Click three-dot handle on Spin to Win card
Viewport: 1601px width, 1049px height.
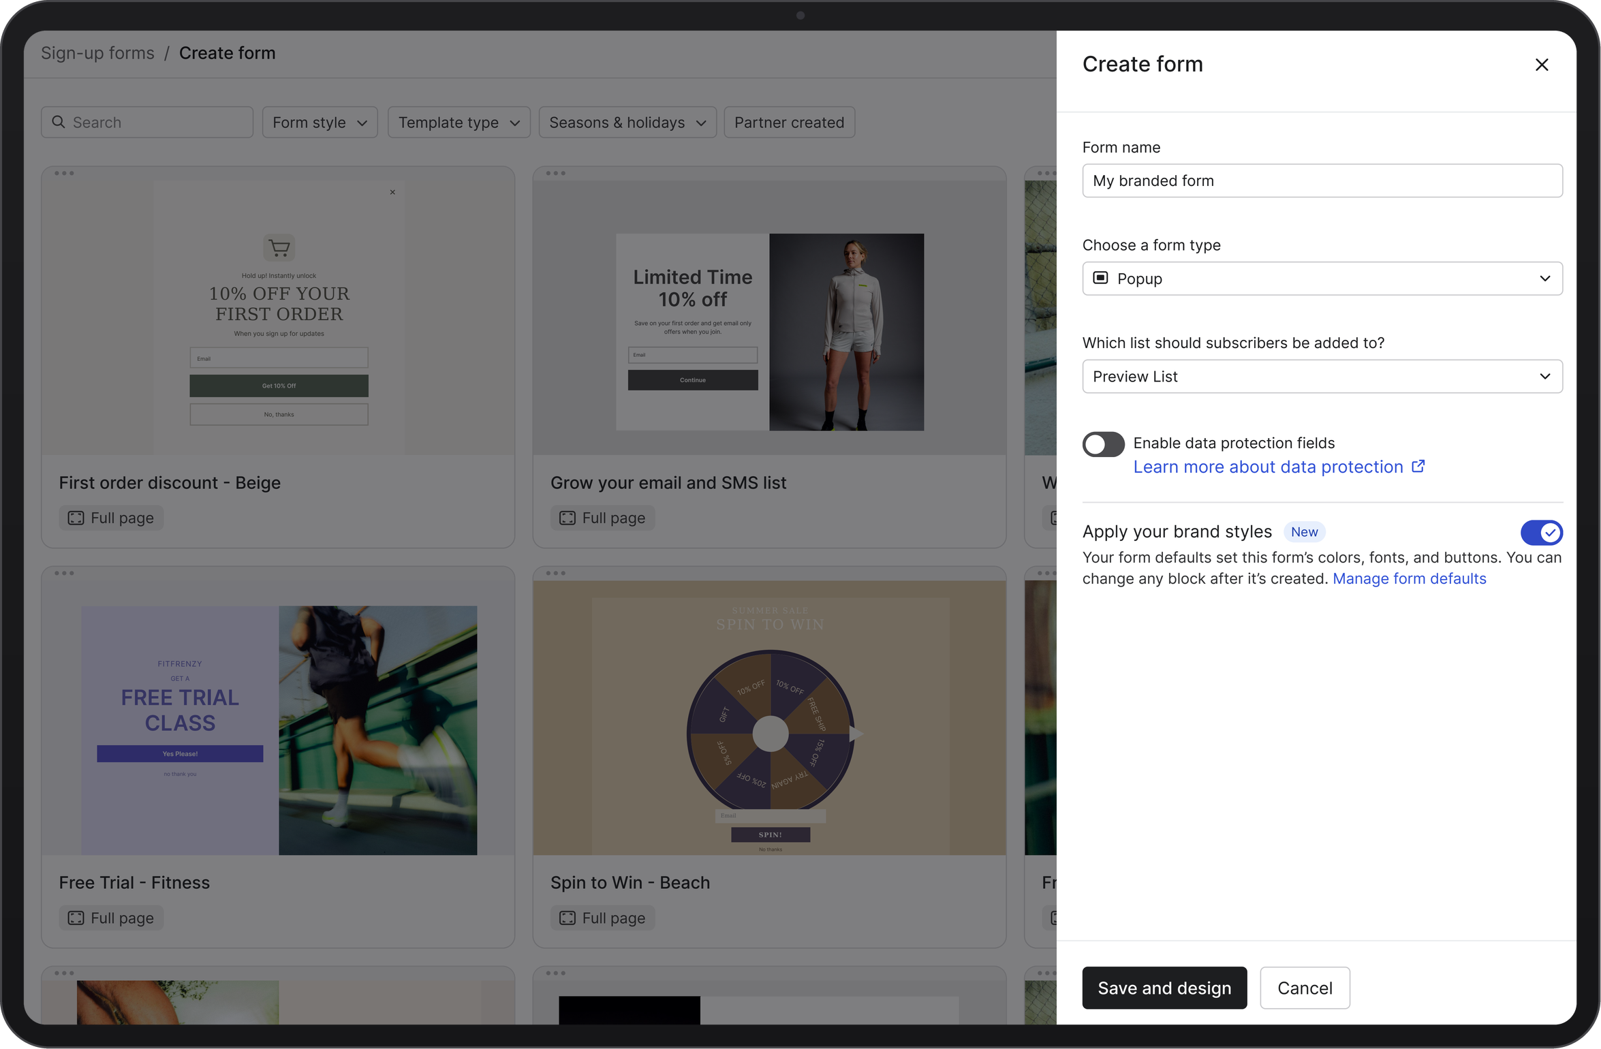point(555,574)
